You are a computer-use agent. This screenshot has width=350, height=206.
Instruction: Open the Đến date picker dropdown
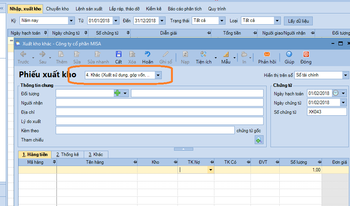162,20
